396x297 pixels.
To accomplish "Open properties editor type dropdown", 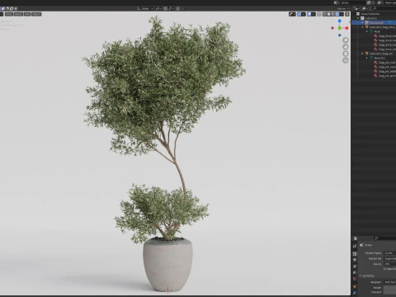I will pos(356,238).
